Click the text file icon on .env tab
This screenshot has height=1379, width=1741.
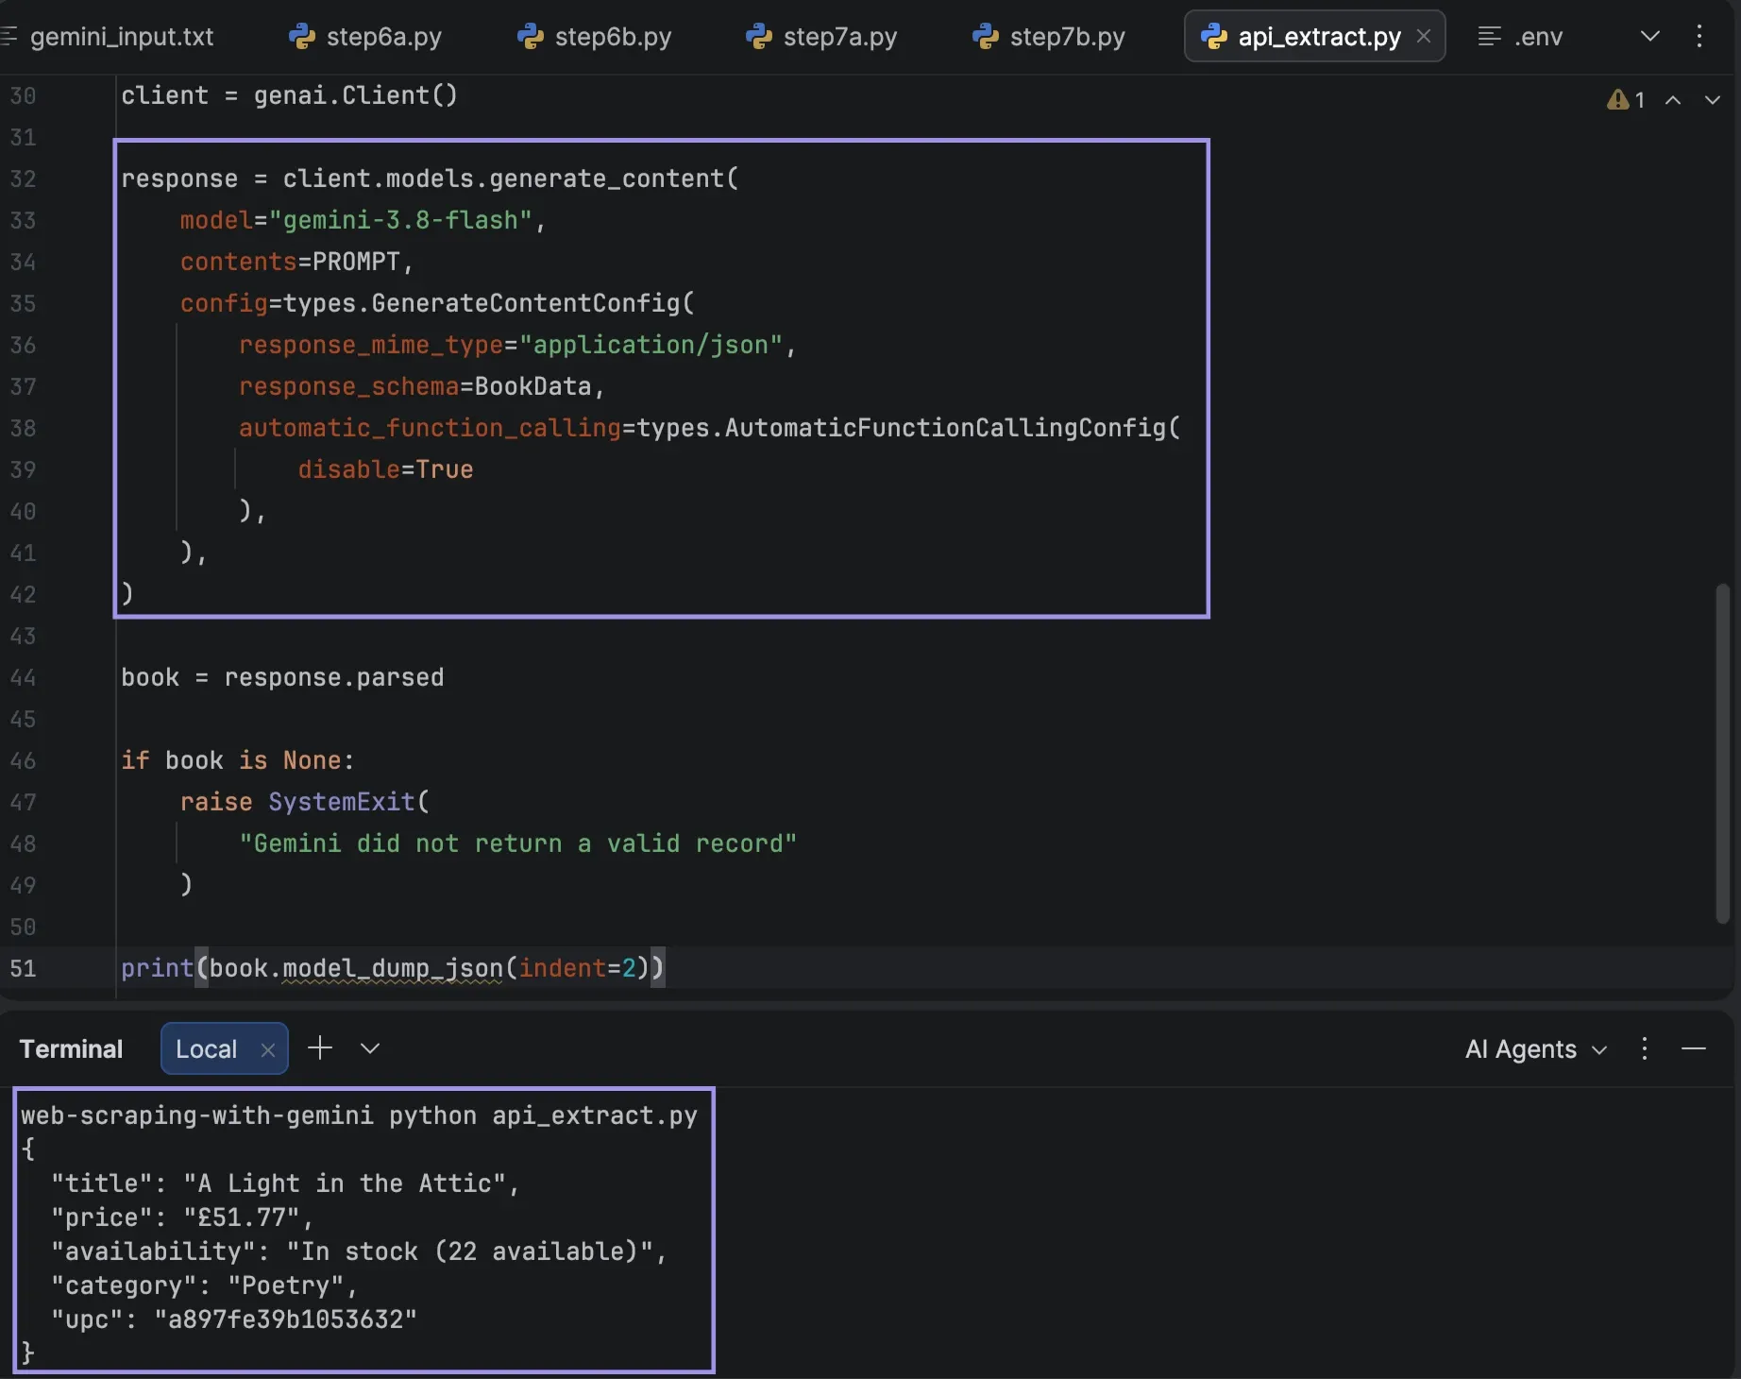(x=1490, y=37)
